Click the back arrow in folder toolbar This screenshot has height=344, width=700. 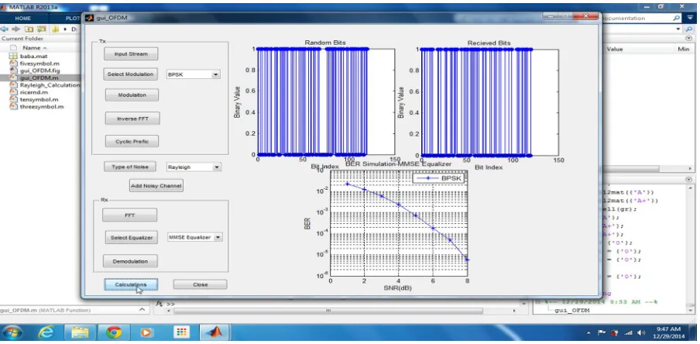pos(5,29)
